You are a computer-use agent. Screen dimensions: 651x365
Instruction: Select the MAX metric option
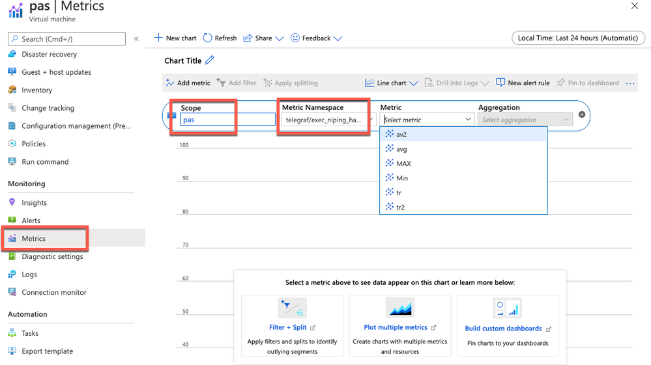463,163
